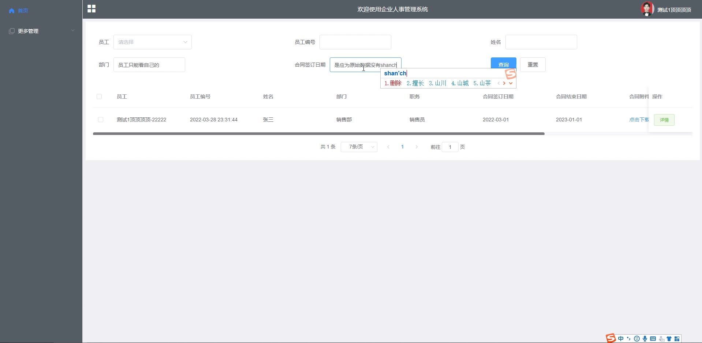702x343 pixels.
Task: Click the 姓名 column header
Action: [x=268, y=97]
